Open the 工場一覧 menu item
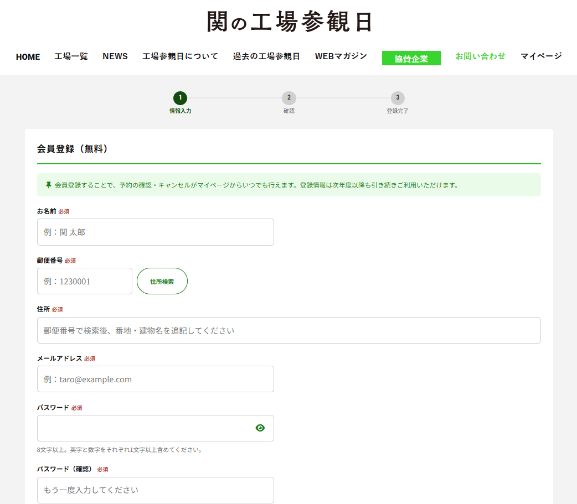The height and width of the screenshot is (504, 577). pyautogui.click(x=71, y=56)
